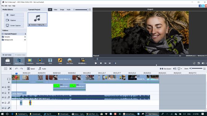Image resolution: width=207 pixels, height=116 pixels.
Task: Select the Current Project folder
Action: tap(14, 34)
